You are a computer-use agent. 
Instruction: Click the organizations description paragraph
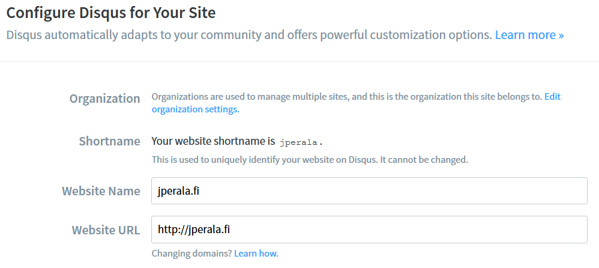(x=346, y=97)
